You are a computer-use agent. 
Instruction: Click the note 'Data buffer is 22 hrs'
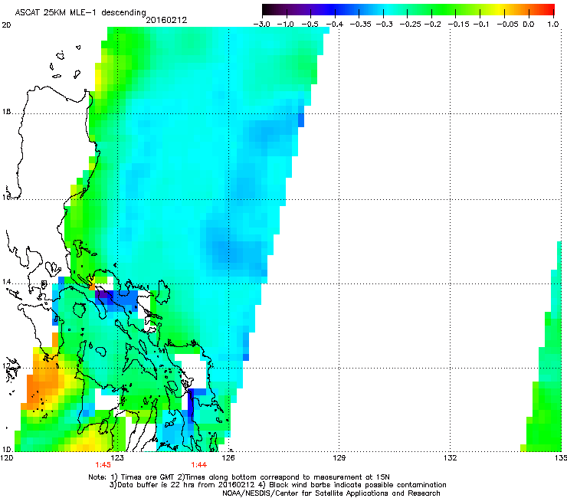(x=151, y=485)
